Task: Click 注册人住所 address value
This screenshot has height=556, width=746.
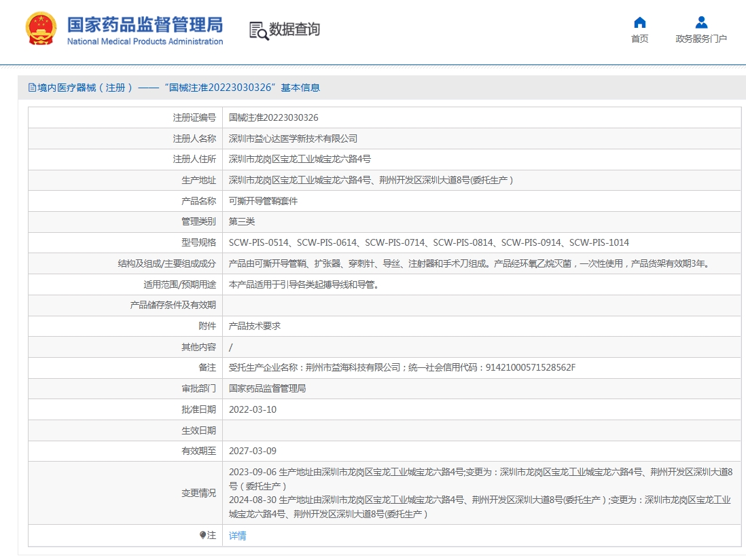Action: click(300, 159)
